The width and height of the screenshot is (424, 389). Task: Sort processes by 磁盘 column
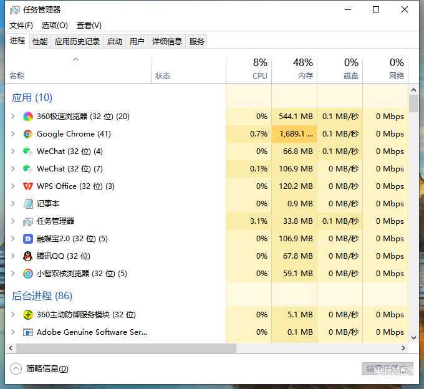340,70
